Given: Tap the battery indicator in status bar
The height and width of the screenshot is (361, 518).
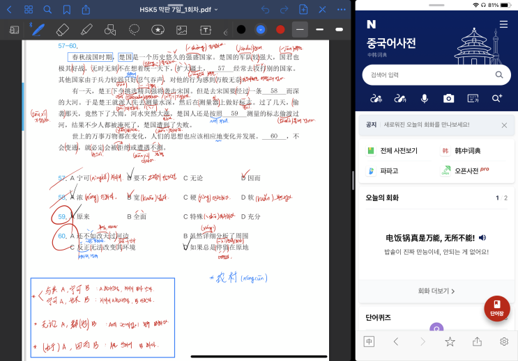Looking at the screenshot, I should point(505,5).
